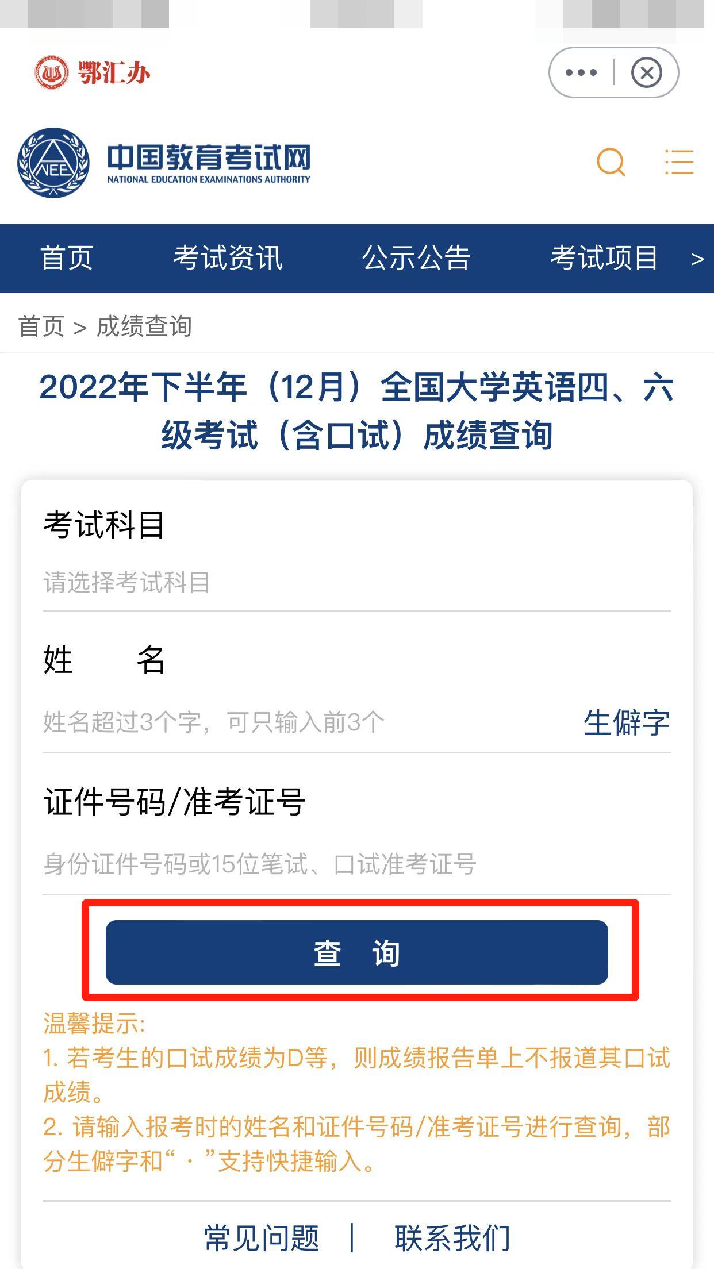Close the mini-program via circle X icon
The image size is (714, 1269).
point(646,72)
